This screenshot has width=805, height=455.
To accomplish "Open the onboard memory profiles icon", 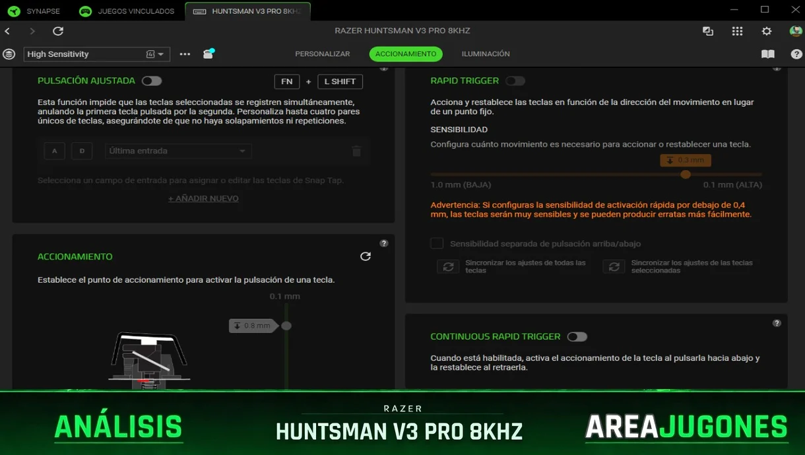I will [209, 54].
